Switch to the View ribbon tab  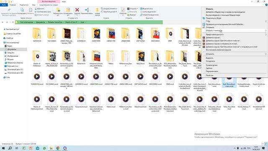click(x=33, y=5)
